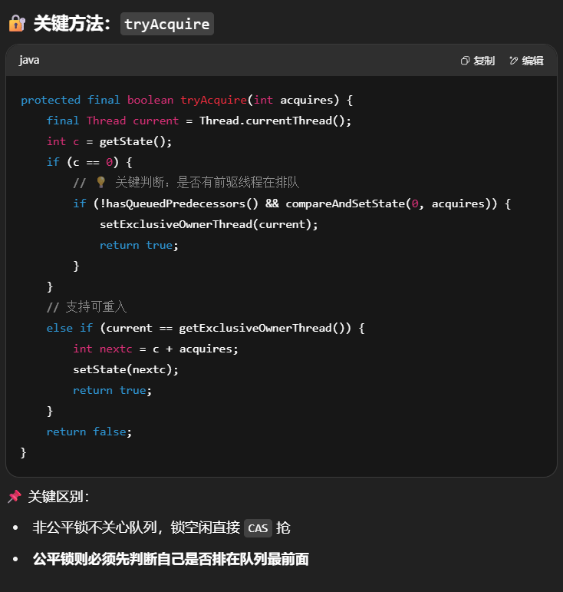Click the pushpin emoji beside 关键区别
This screenshot has height=592, width=563.
click(15, 497)
